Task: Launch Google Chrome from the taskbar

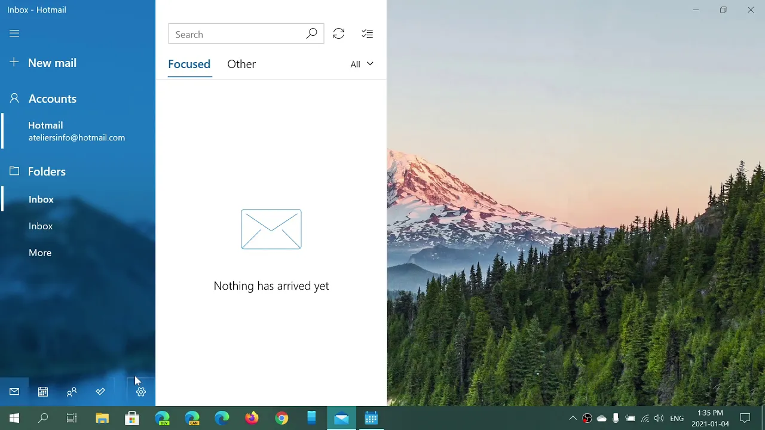Action: (x=281, y=419)
